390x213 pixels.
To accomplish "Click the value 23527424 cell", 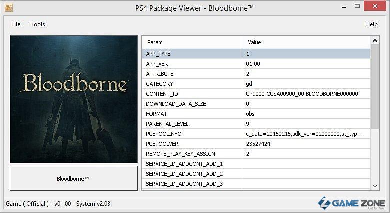I will coord(306,144).
